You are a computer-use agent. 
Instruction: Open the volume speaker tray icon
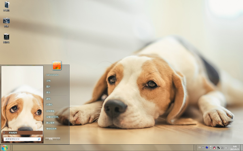tap(226, 148)
